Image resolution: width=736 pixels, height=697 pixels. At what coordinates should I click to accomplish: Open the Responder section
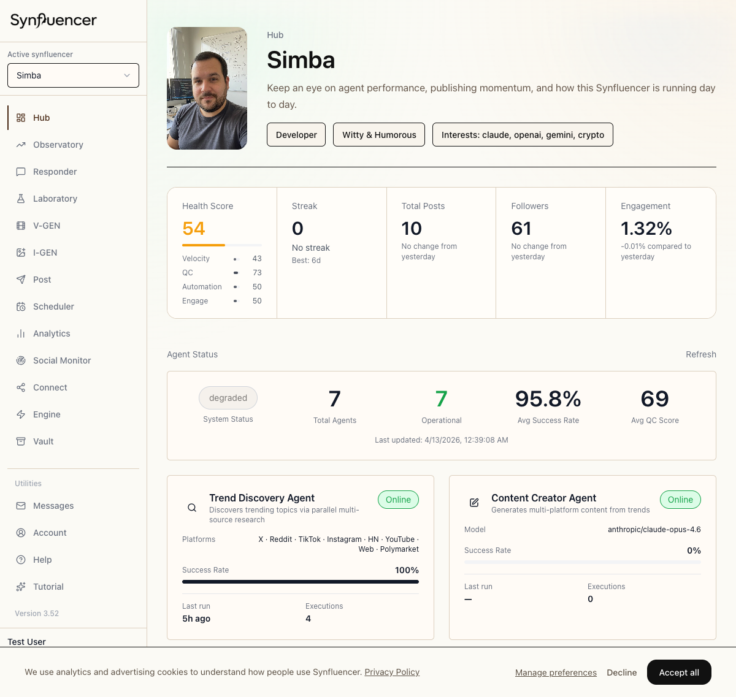pyautogui.click(x=73, y=172)
